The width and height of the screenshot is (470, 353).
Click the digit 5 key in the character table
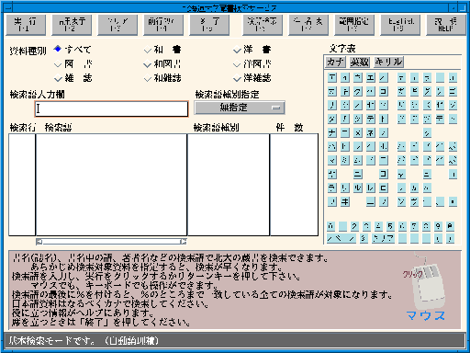tap(390, 226)
